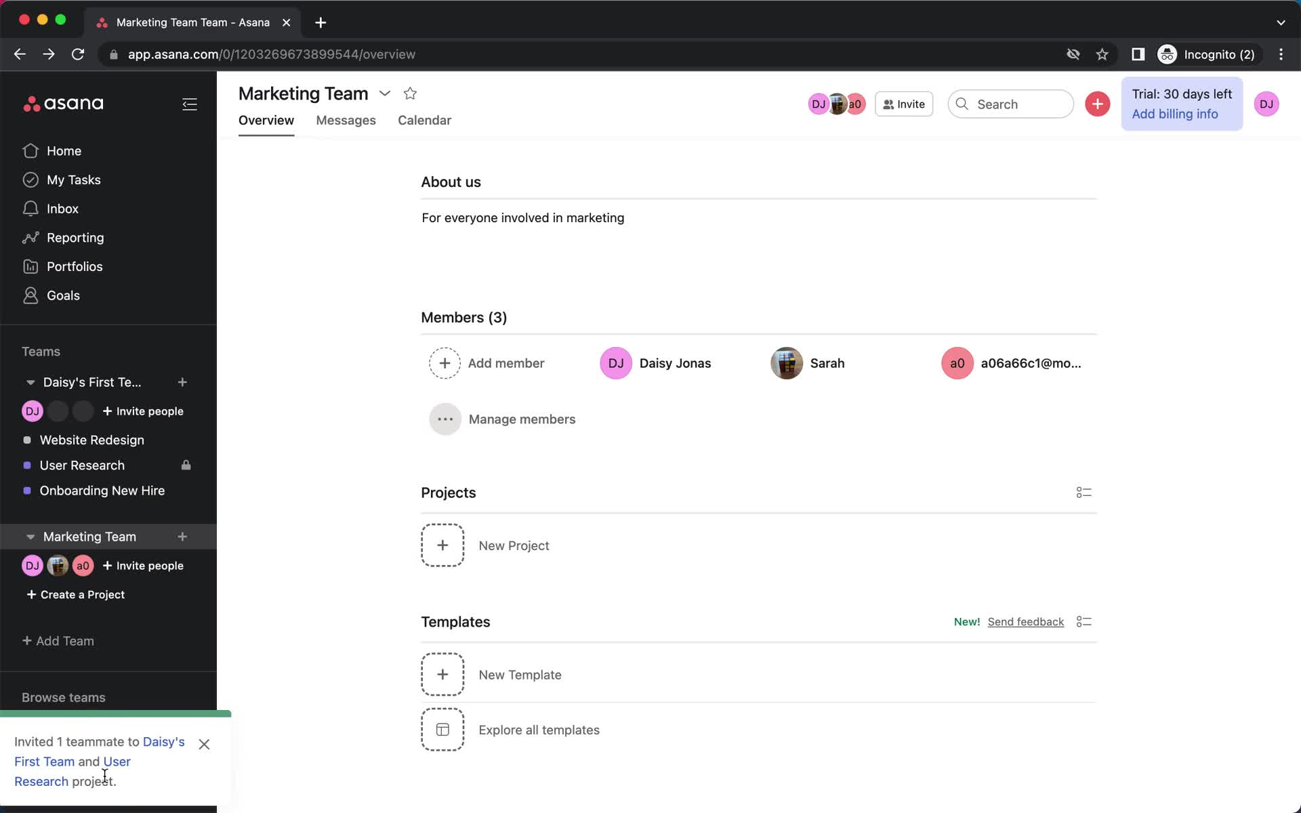Screen dimensions: 1301x813
Task: Select the Marketing Team browser tab
Action: tap(192, 22)
